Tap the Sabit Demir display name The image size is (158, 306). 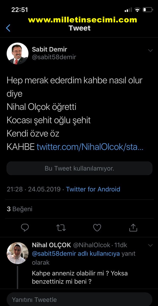click(50, 49)
